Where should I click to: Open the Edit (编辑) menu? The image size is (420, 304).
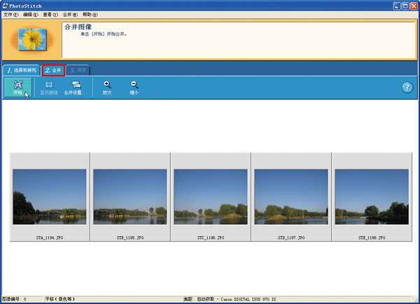30,15
